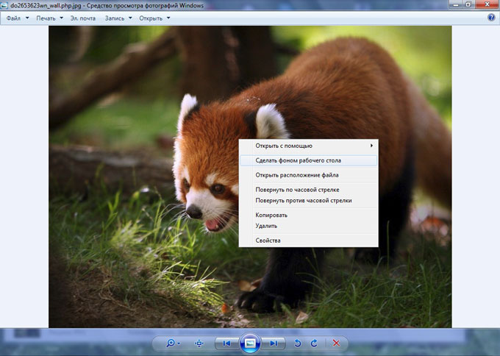
Task: Open help with the blue question icon
Action: pyautogui.click(x=491, y=18)
